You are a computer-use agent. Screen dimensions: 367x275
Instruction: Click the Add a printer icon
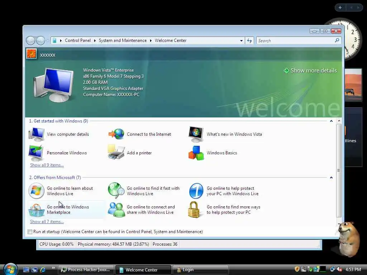tap(116, 152)
